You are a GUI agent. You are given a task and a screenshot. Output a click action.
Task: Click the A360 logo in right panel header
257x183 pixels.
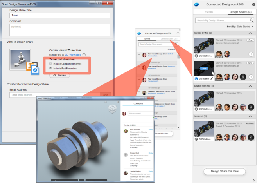(x=196, y=5)
